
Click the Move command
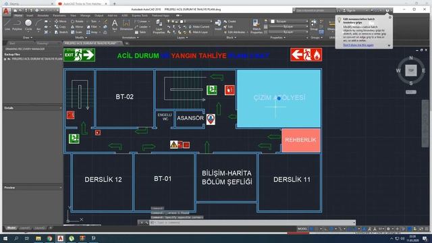coord(60,21)
